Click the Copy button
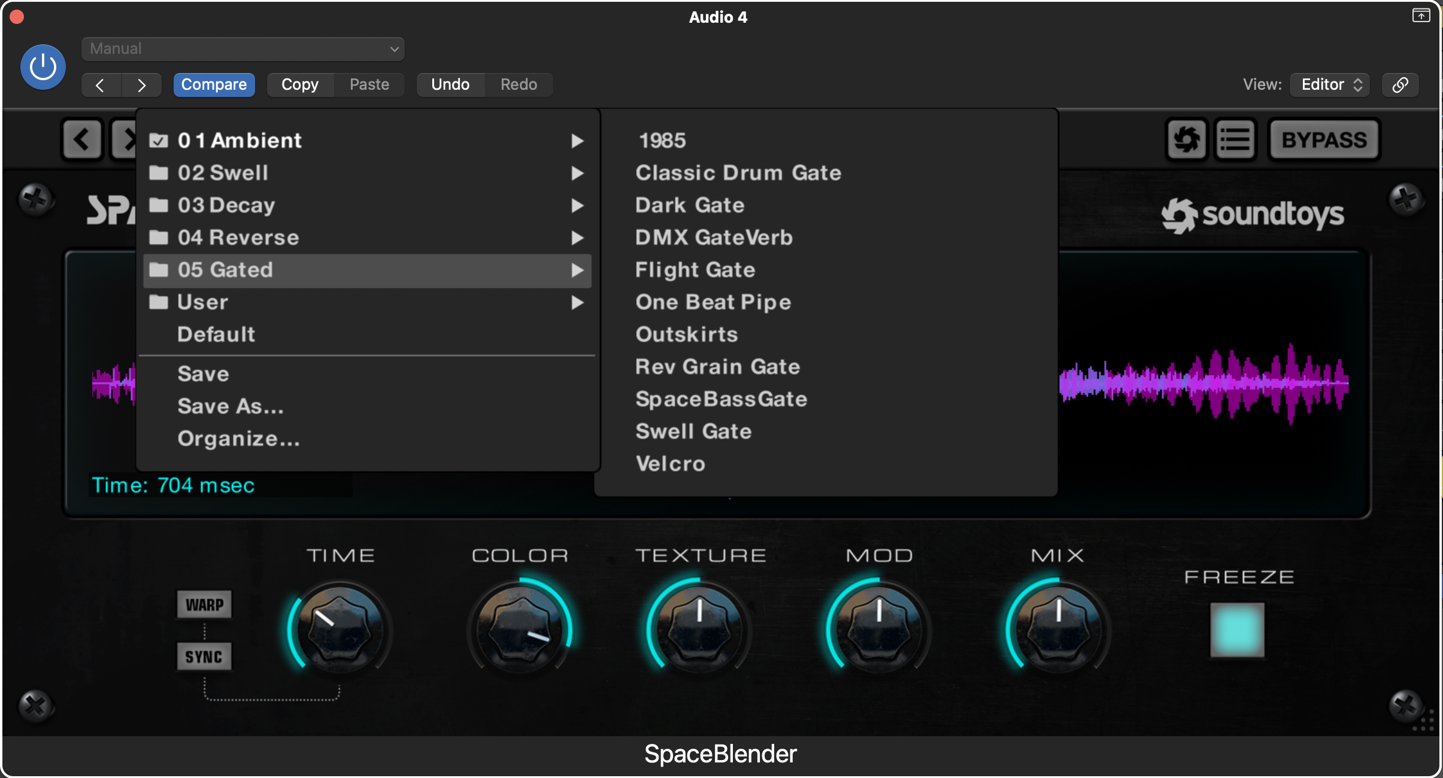 tap(300, 84)
